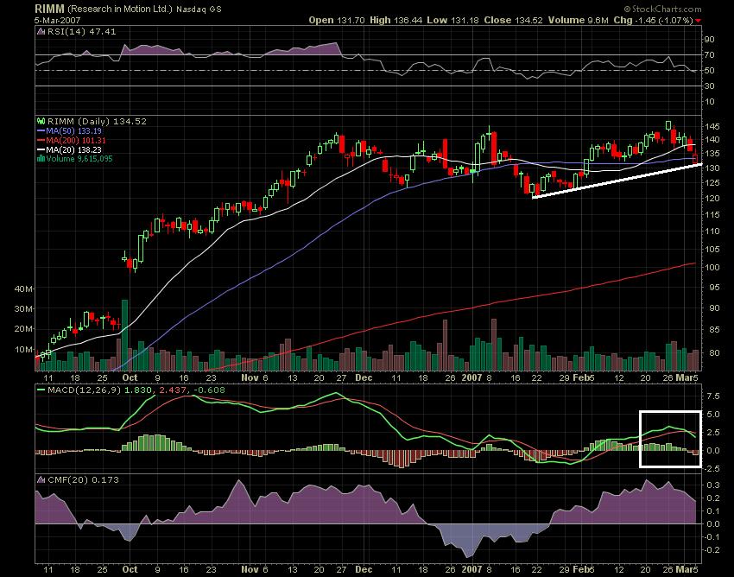
Task: Click Dec on the bottom axis under CMF
Action: (x=364, y=570)
